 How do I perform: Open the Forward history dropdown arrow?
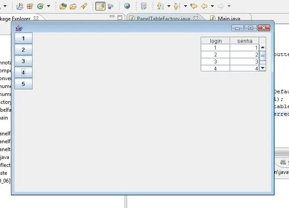point(229,6)
